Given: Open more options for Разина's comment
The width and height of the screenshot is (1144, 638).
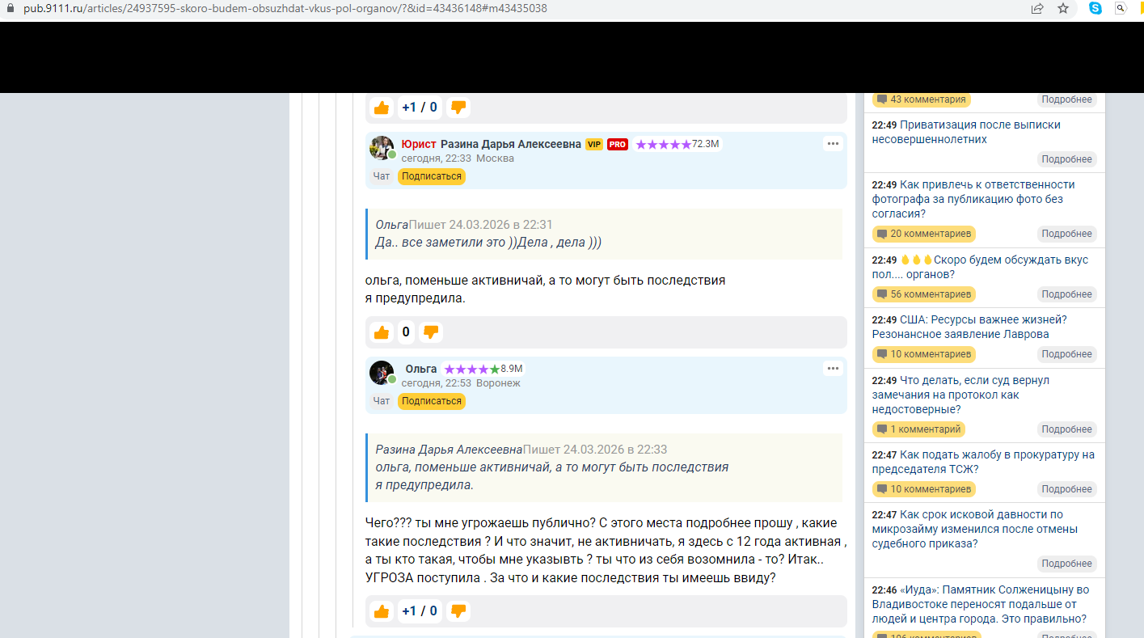Looking at the screenshot, I should (x=834, y=144).
